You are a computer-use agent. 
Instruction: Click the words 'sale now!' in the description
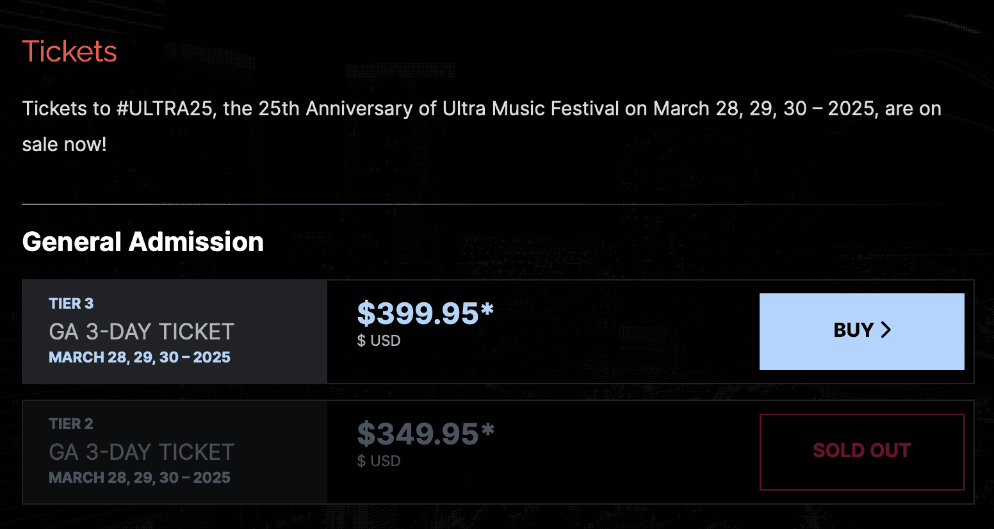point(64,145)
